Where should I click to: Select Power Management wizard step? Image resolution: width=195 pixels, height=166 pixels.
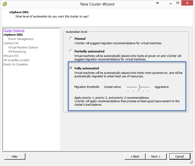(21, 39)
